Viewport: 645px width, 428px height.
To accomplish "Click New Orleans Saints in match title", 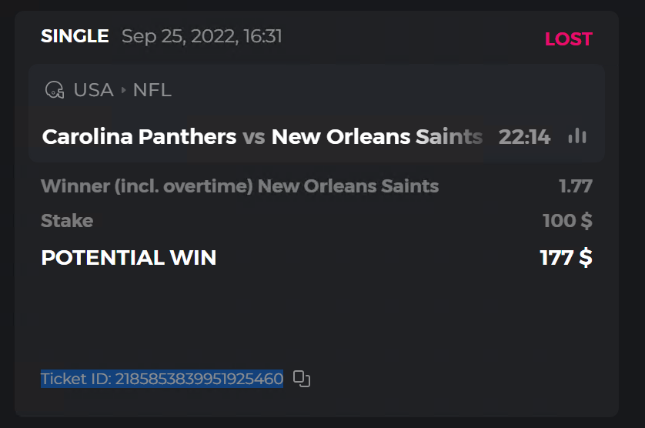I will point(377,137).
